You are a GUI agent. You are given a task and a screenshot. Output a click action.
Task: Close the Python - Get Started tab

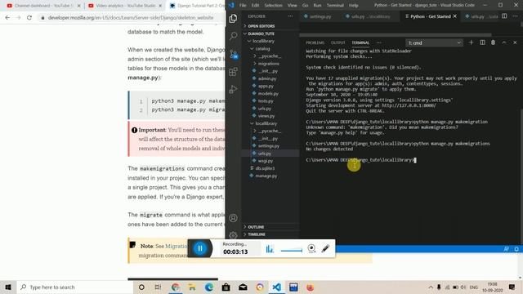click(x=454, y=16)
